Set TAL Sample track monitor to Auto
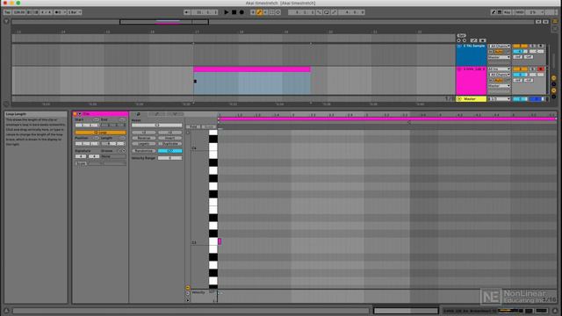Image resolution: width=562 pixels, height=316 pixels. coord(499,52)
